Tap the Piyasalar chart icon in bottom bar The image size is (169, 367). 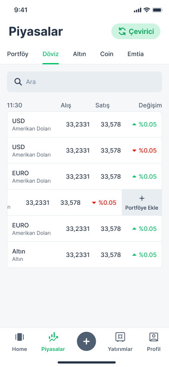[x=53, y=337]
